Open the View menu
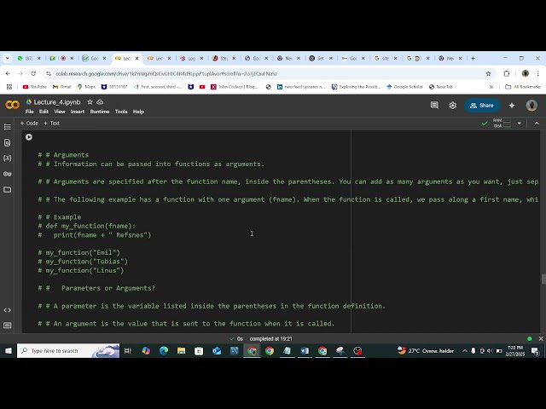 pos(60,112)
